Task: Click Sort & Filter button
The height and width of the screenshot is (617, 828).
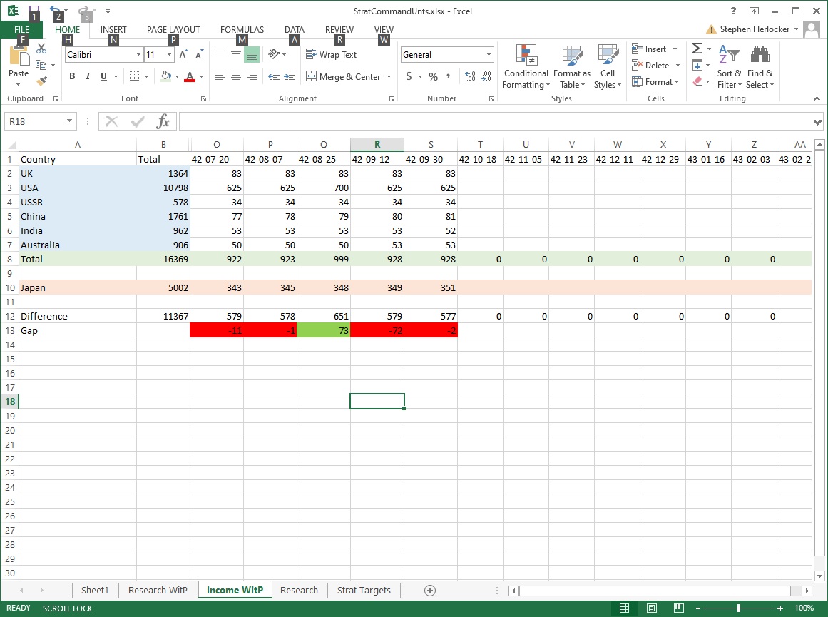Action: pos(730,66)
